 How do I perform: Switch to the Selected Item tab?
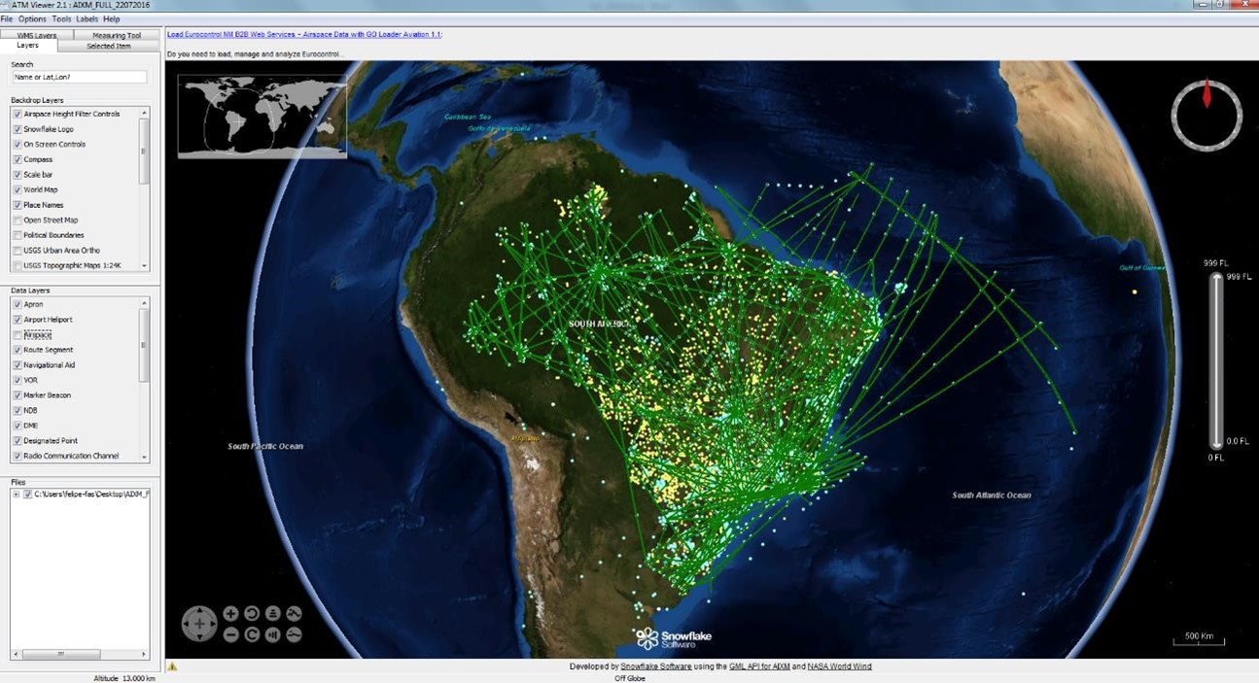pyautogui.click(x=108, y=46)
